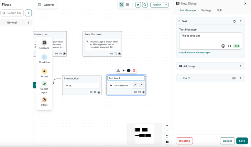Choose the Action lightning icon
The height and width of the screenshot is (147, 251).
[44, 71]
